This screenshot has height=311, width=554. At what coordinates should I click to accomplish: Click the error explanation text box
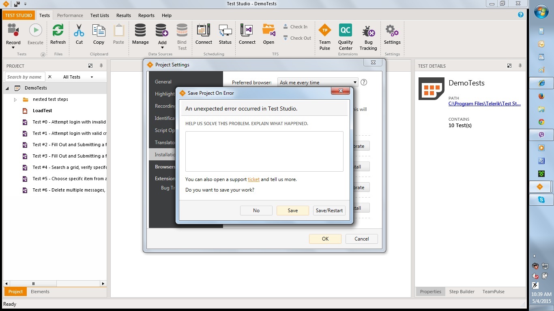tap(264, 151)
